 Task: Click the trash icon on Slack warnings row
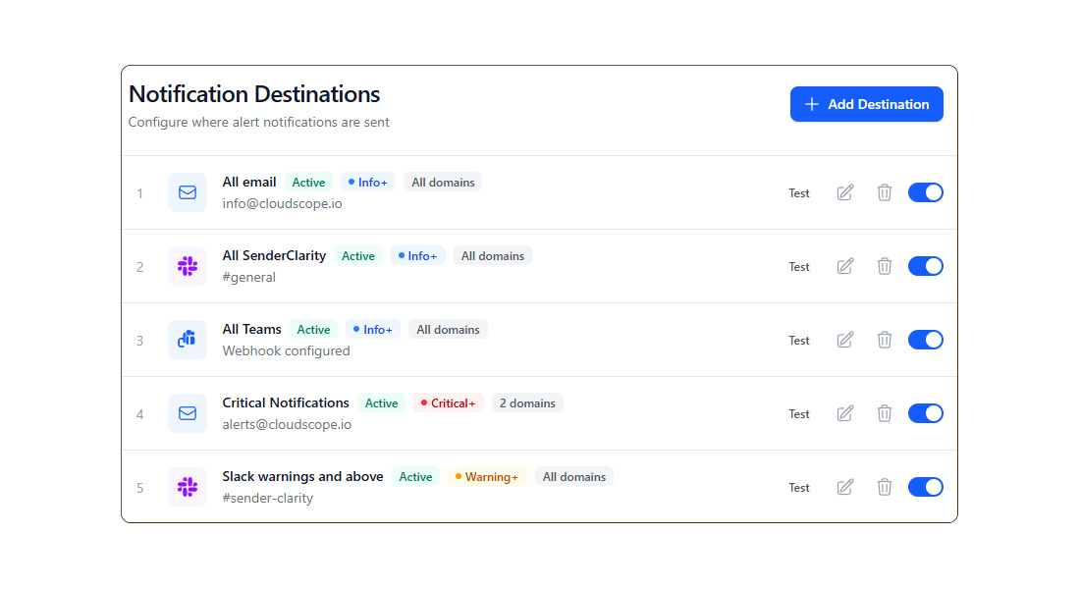click(885, 487)
